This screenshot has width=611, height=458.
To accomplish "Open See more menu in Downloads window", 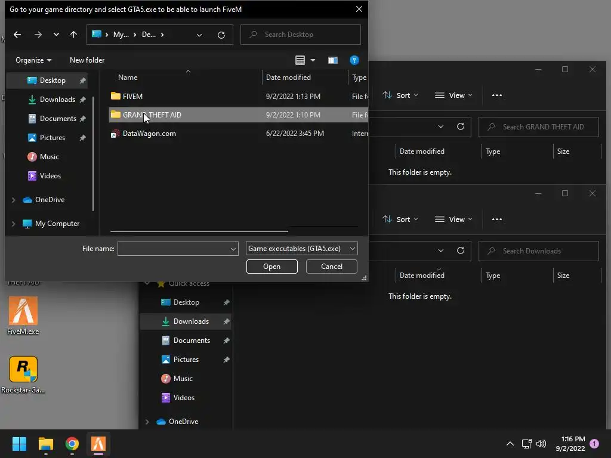I will point(497,219).
